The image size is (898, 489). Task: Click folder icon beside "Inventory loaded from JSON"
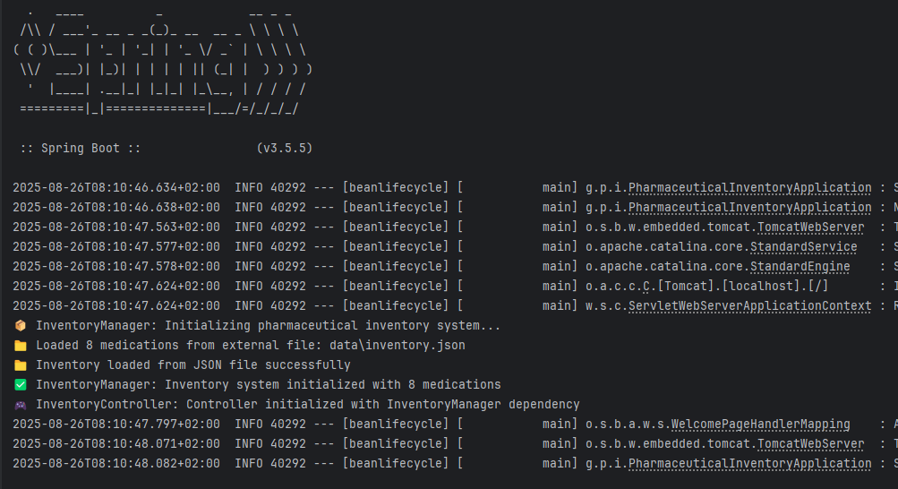click(x=21, y=365)
